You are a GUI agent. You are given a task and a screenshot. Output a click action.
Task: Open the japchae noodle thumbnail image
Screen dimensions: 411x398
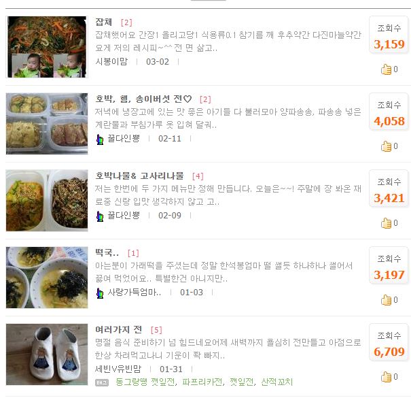click(x=47, y=47)
